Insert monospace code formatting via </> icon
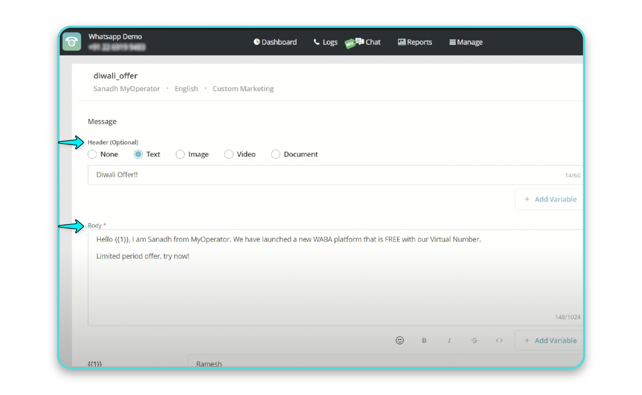Image resolution: width=642 pixels, height=395 pixels. (x=499, y=340)
